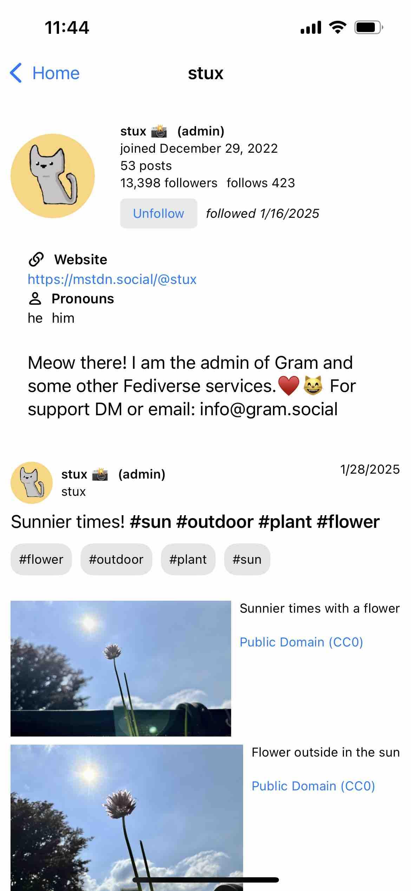Open Public Domain (CC0) link for second photo
Image resolution: width=411 pixels, height=891 pixels.
313,786
